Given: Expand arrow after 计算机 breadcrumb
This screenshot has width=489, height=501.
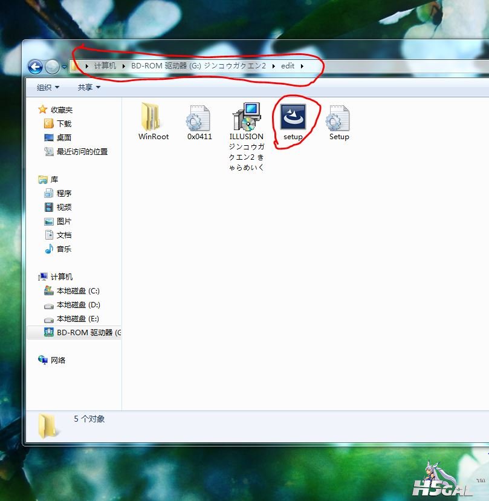Looking at the screenshot, I should pyautogui.click(x=123, y=66).
